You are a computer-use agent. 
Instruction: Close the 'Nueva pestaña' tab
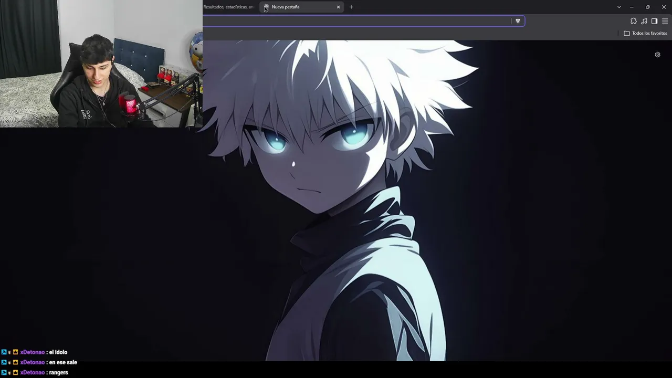pos(338,7)
